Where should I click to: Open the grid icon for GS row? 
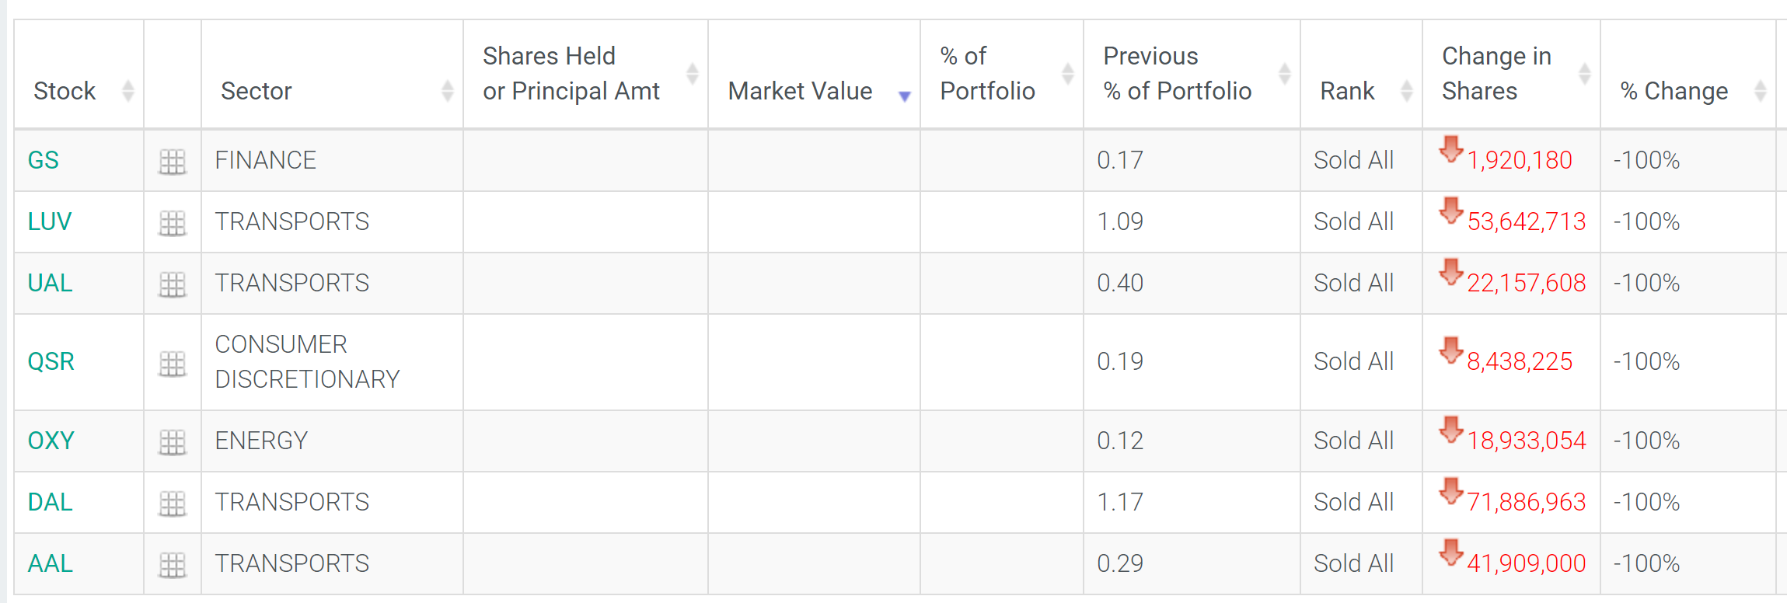[x=173, y=162]
